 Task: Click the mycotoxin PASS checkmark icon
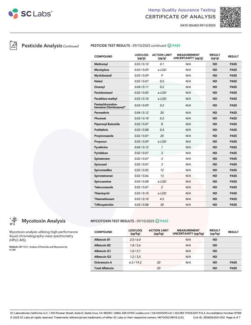coord(157,221)
